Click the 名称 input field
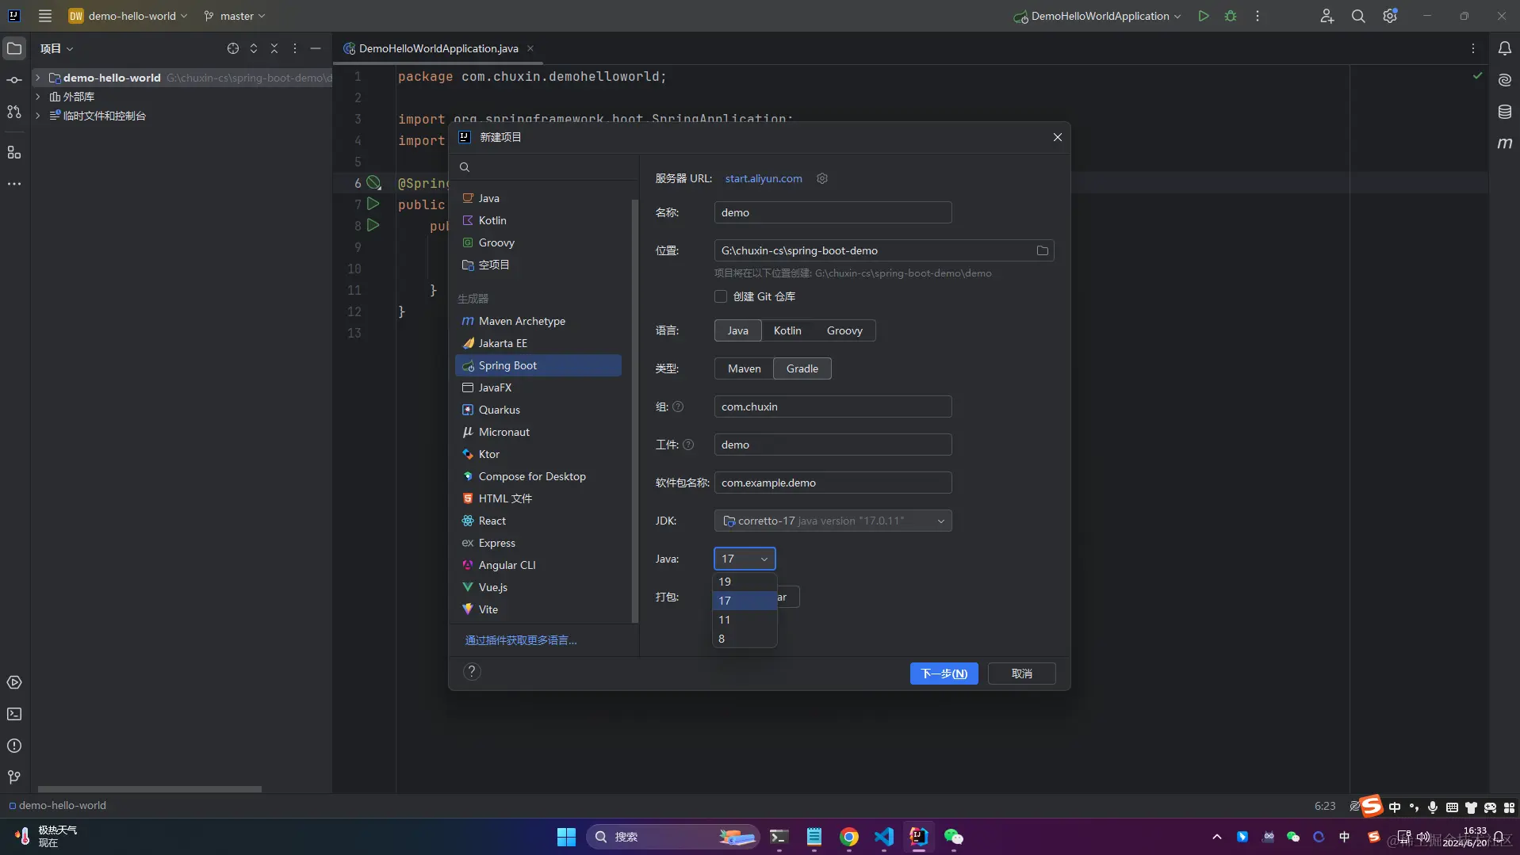This screenshot has width=1520, height=855. [x=833, y=212]
